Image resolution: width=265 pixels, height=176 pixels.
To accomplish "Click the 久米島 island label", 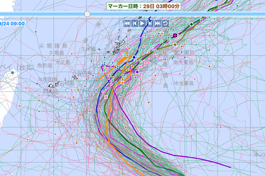I will pyautogui.click(x=89, y=49).
